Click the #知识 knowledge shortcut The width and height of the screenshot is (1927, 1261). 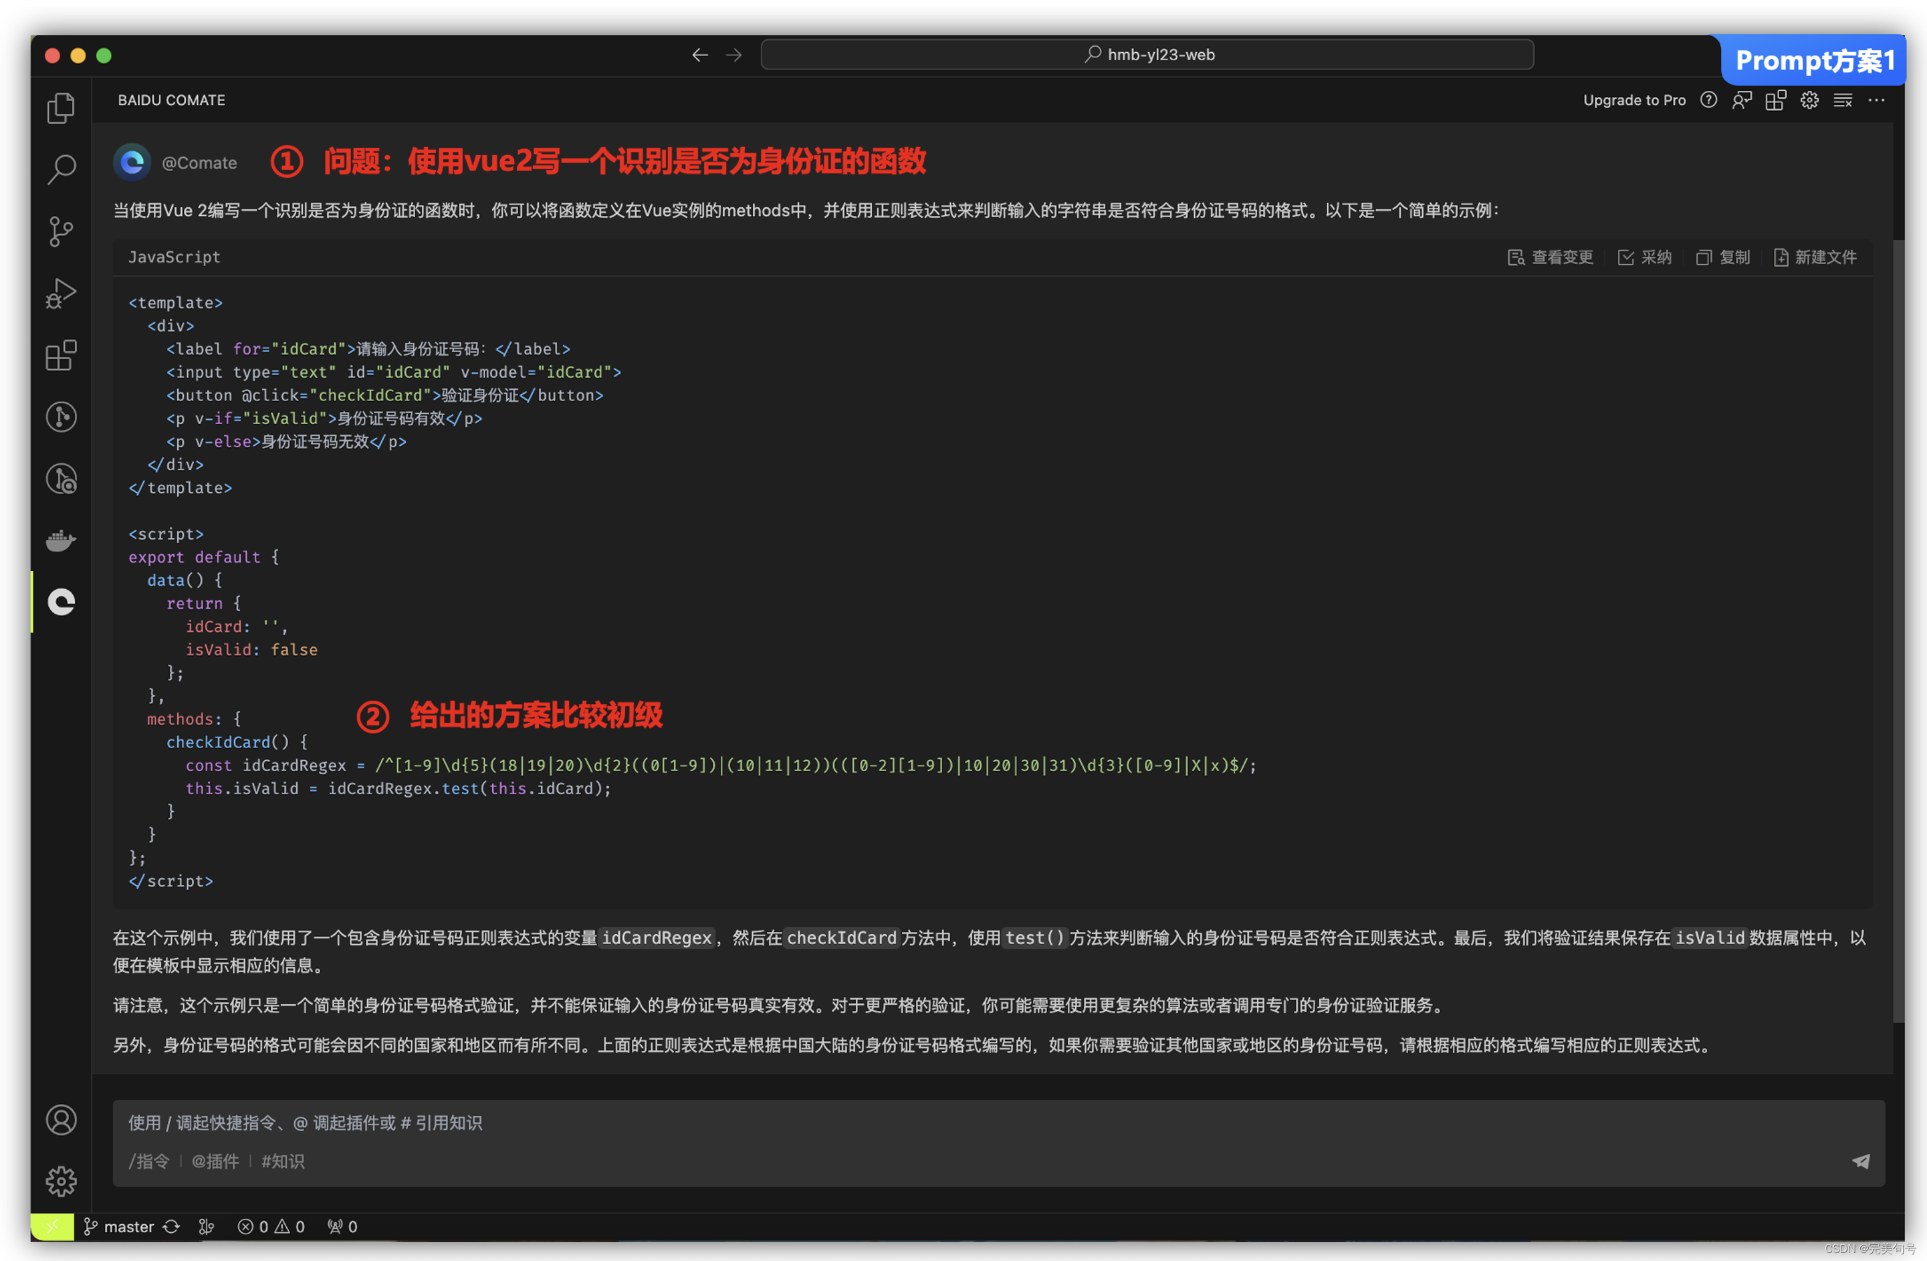click(283, 1161)
